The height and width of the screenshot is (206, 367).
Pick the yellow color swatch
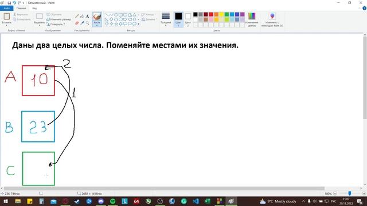tap(221, 14)
